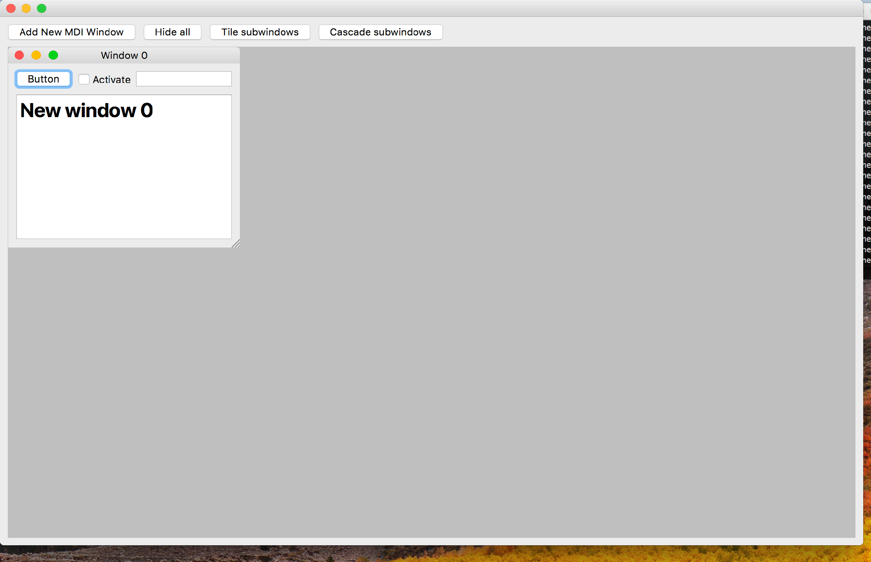The height and width of the screenshot is (562, 871).
Task: Click Tile subwindows button
Action: (260, 32)
